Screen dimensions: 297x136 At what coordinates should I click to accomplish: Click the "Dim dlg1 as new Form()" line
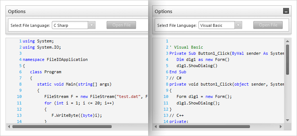(203, 59)
